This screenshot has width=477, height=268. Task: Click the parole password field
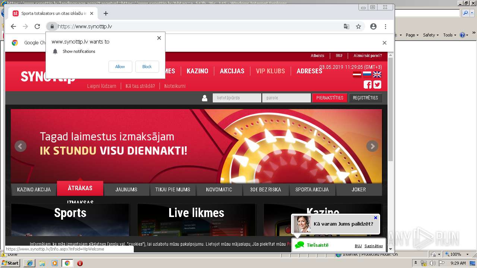tap(287, 98)
